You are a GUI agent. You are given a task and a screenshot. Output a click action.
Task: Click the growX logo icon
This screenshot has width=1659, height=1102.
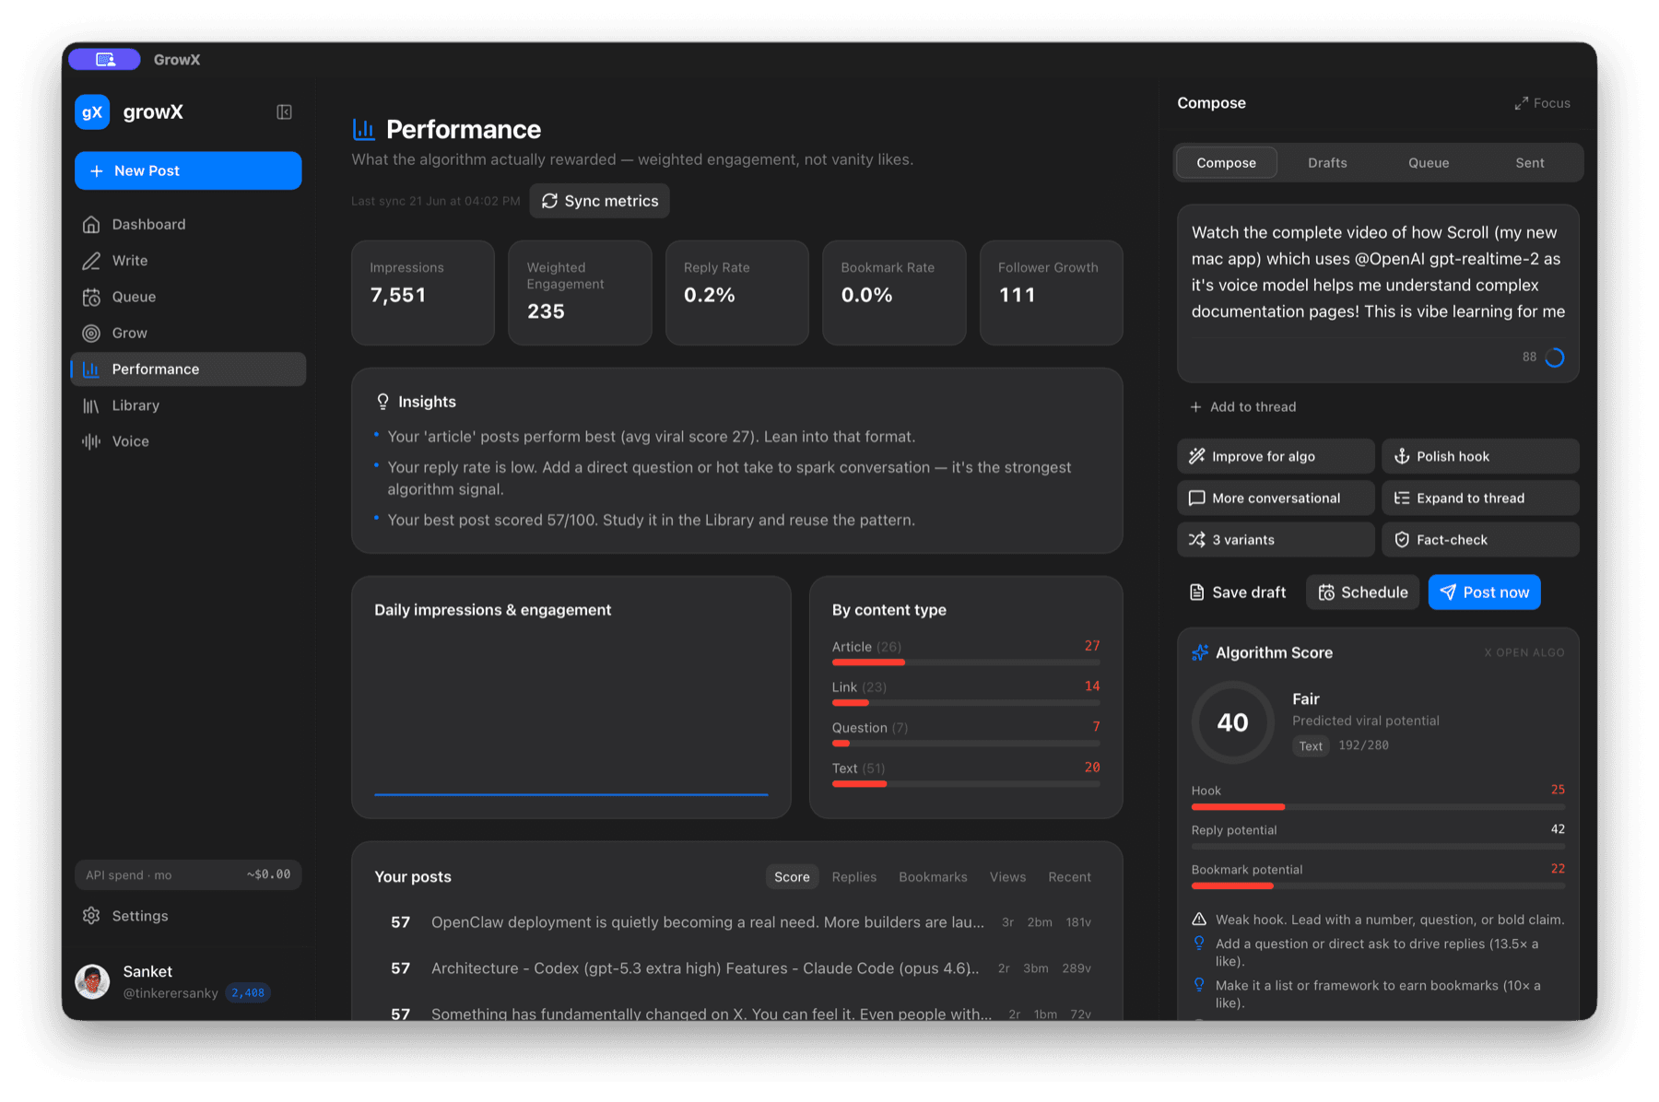(x=92, y=112)
